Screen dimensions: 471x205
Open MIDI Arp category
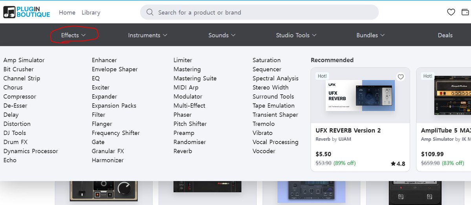click(186, 87)
